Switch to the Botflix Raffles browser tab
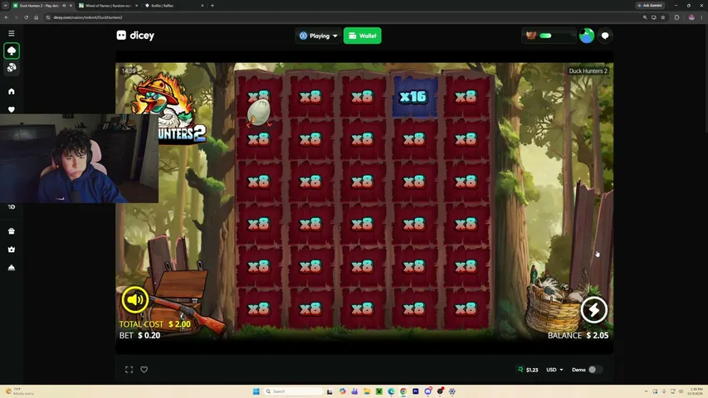The width and height of the screenshot is (708, 398). pos(173,6)
